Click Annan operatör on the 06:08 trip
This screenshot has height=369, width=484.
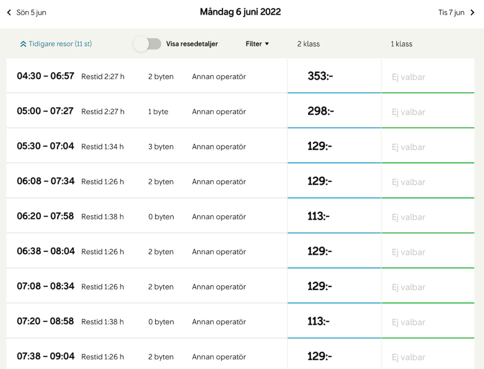[219, 181]
